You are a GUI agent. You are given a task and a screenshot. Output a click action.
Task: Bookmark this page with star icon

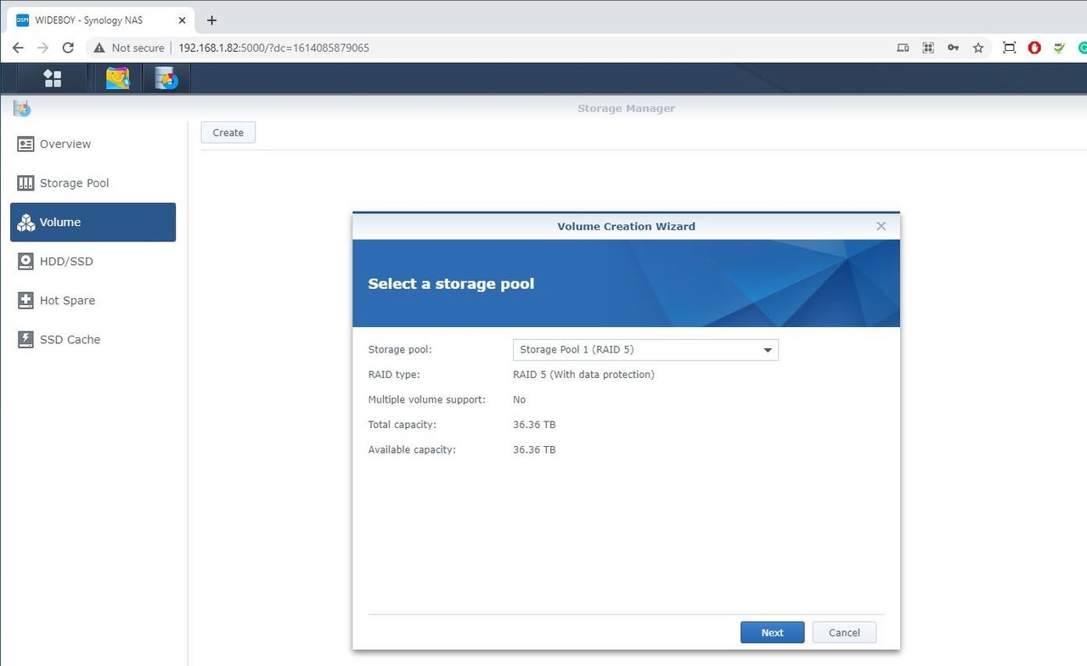[978, 48]
